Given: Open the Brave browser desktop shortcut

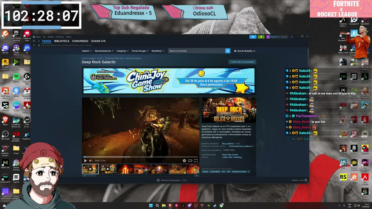Looking at the screenshot, I should [5, 121].
